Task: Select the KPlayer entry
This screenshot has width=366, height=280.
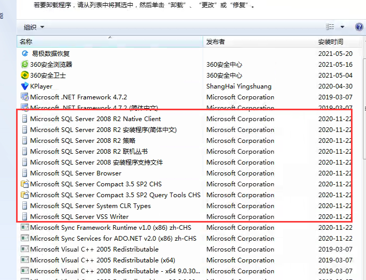Action: click(x=41, y=86)
